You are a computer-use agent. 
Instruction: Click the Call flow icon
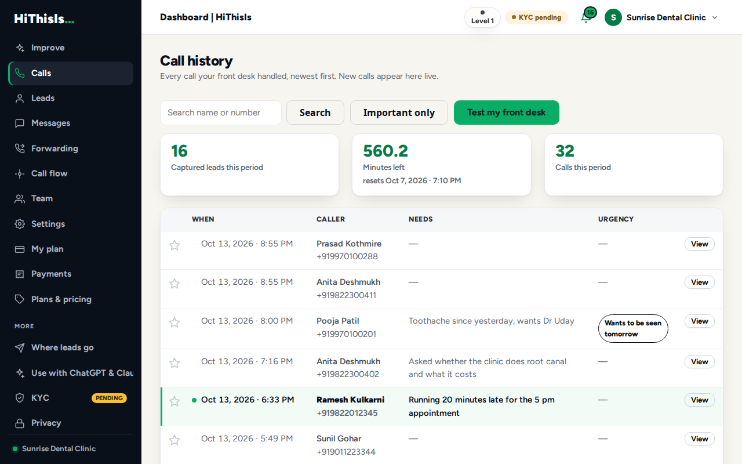[20, 173]
